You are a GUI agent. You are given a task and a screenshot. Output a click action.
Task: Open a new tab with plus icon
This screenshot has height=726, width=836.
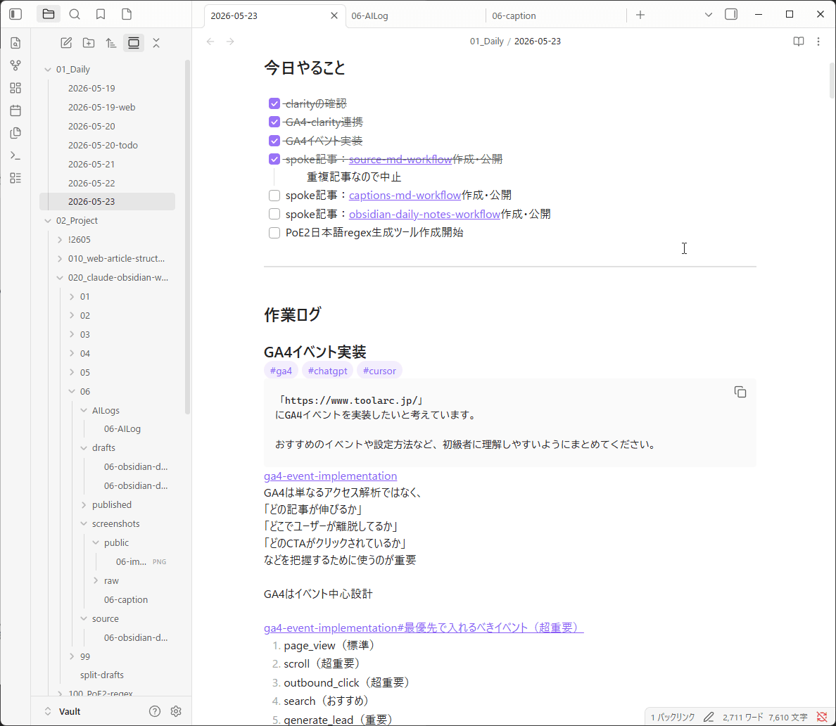[x=640, y=15]
